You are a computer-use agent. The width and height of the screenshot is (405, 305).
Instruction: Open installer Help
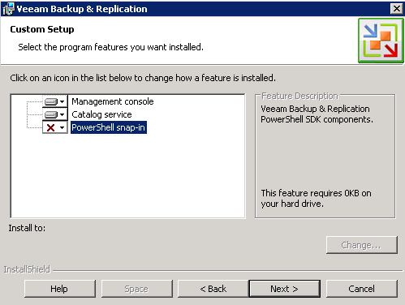coord(60,289)
